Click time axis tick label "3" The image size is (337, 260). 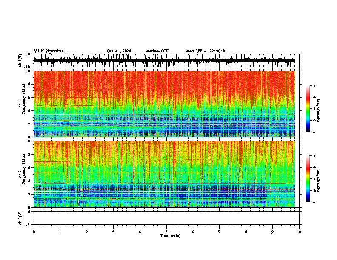point(113,232)
